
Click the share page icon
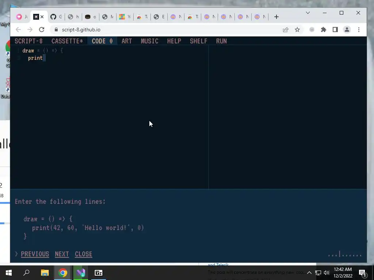point(286,30)
